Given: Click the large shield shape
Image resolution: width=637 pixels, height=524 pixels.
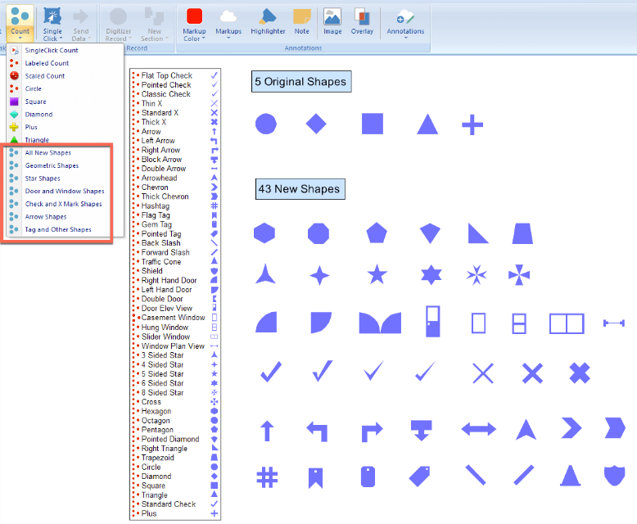Looking at the screenshot, I should coord(614,475).
